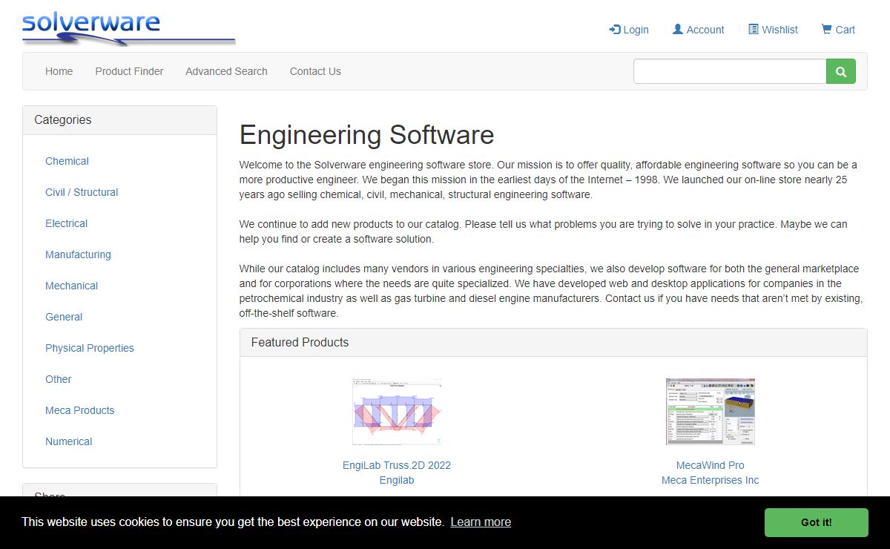Select Mechanical category

click(71, 286)
